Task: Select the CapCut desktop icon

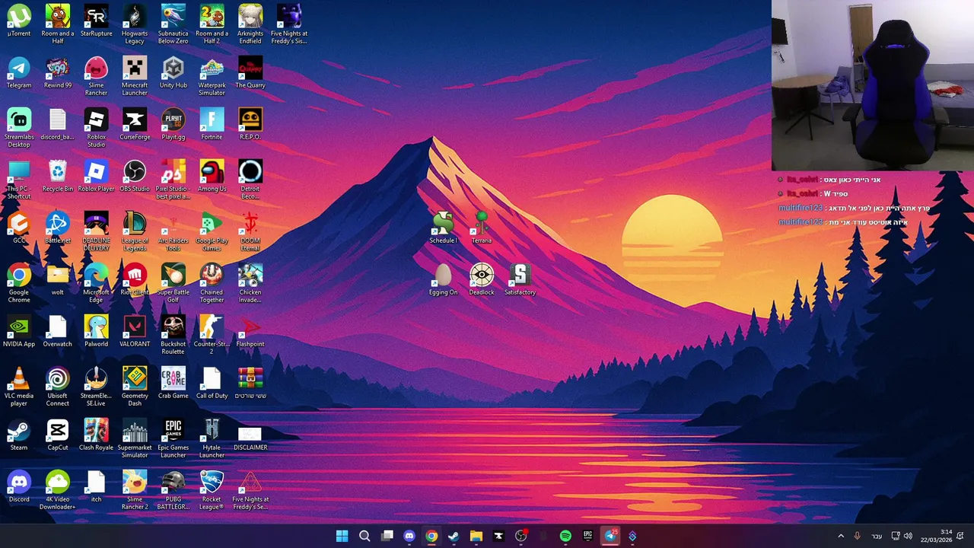Action: tap(58, 435)
